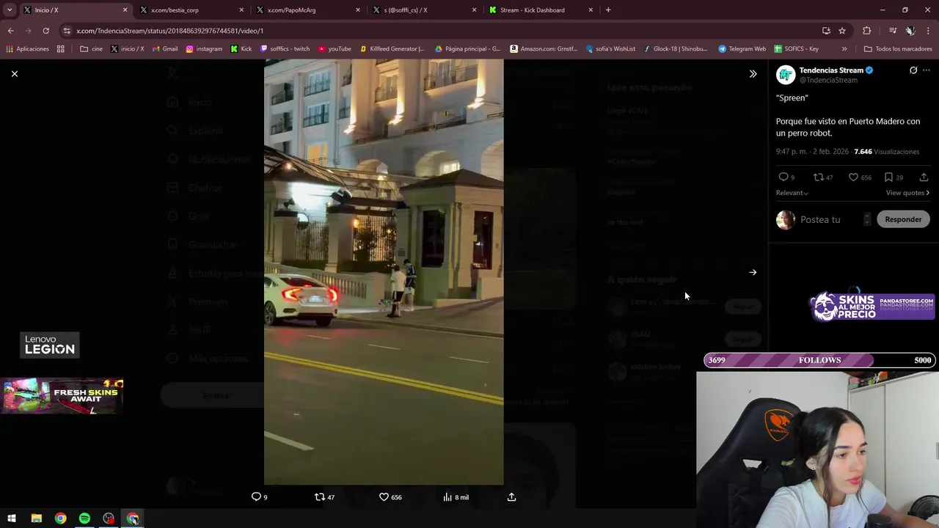Reload the page

point(45,31)
